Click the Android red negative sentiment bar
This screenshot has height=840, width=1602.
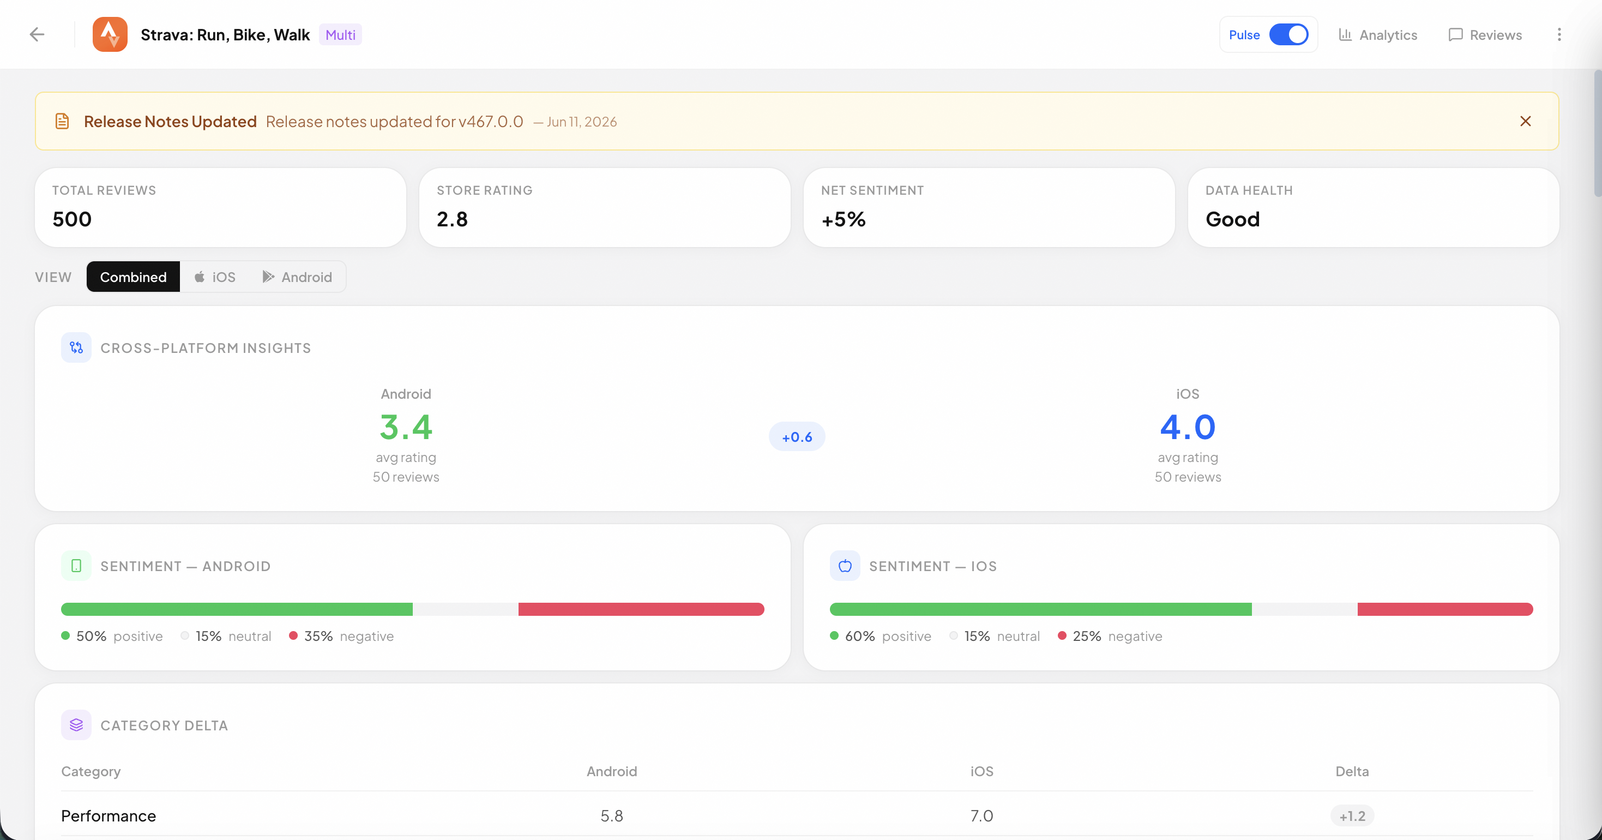641,609
